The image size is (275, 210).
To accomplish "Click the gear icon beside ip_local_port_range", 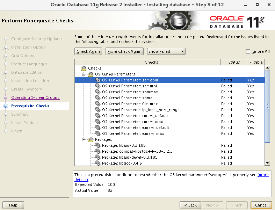I will [98, 110].
